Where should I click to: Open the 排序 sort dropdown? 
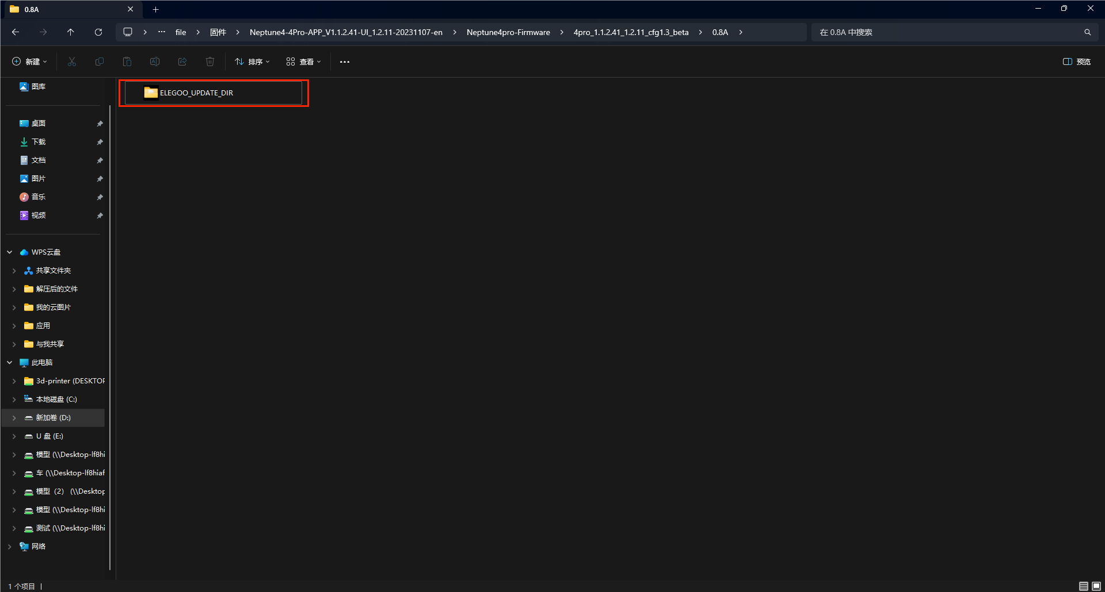pyautogui.click(x=252, y=61)
